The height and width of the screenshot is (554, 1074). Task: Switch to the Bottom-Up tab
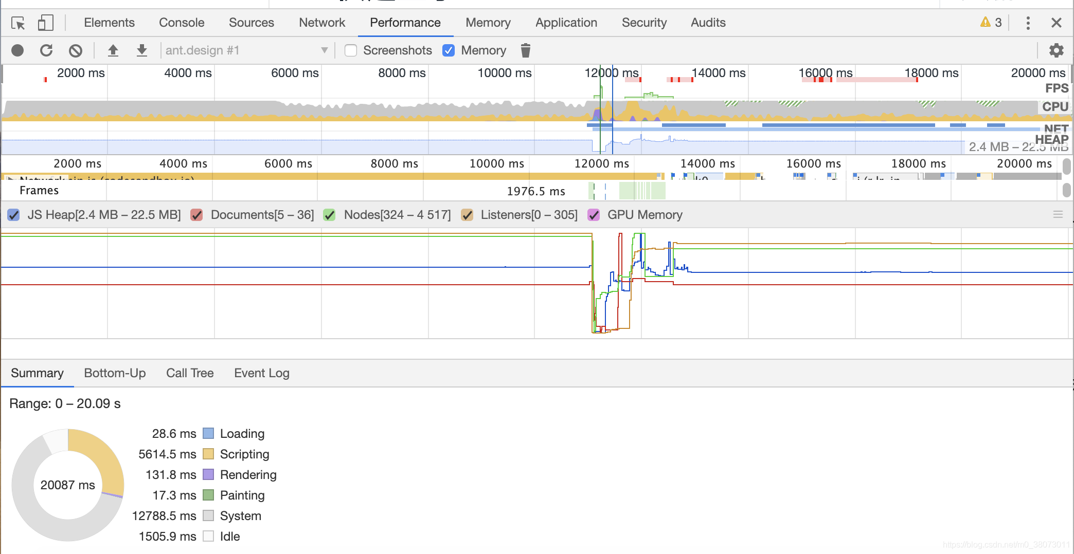point(115,373)
